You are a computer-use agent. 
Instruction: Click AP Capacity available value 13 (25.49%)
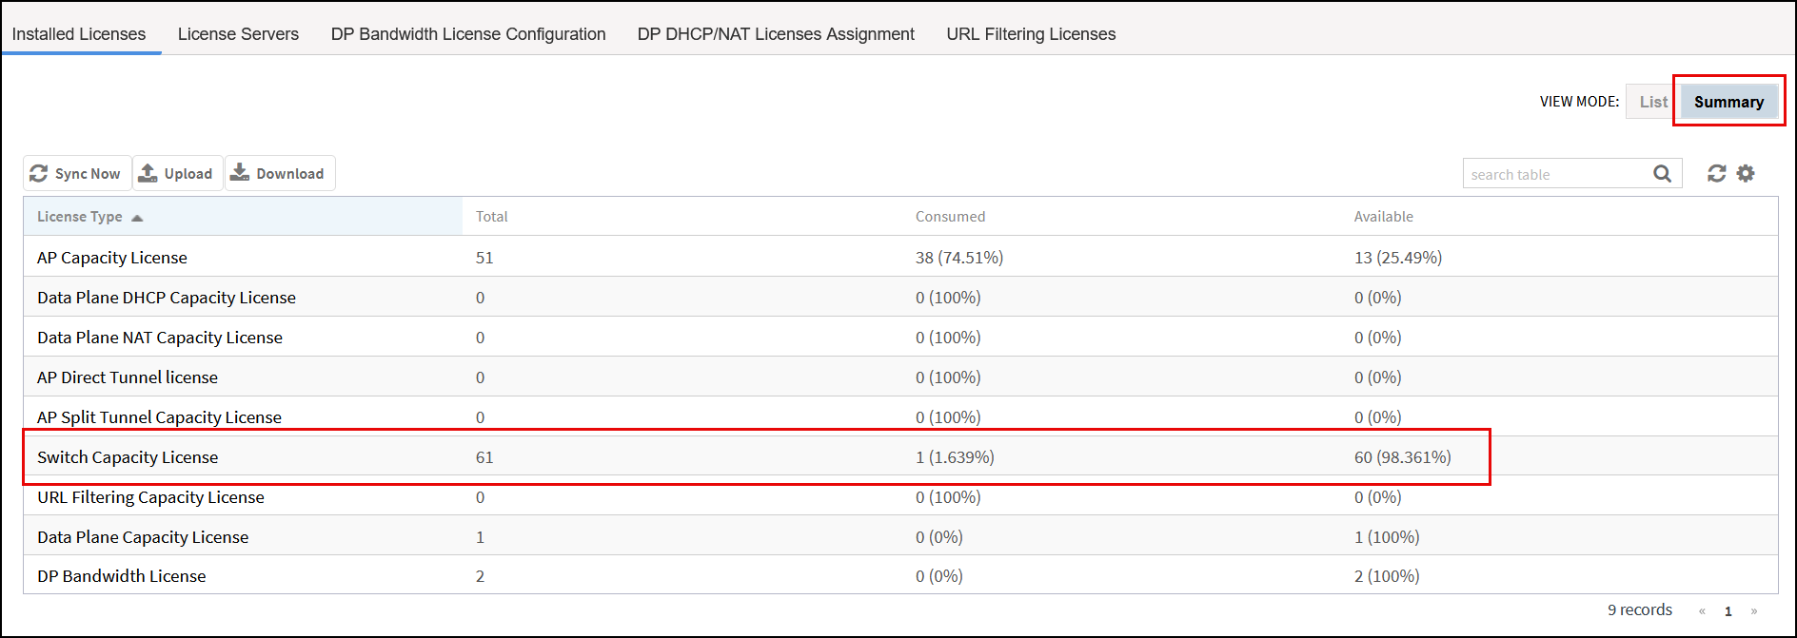1397,258
